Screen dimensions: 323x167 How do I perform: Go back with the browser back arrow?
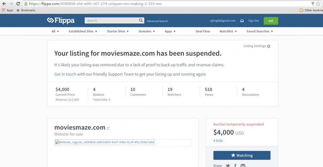pos(4,4)
